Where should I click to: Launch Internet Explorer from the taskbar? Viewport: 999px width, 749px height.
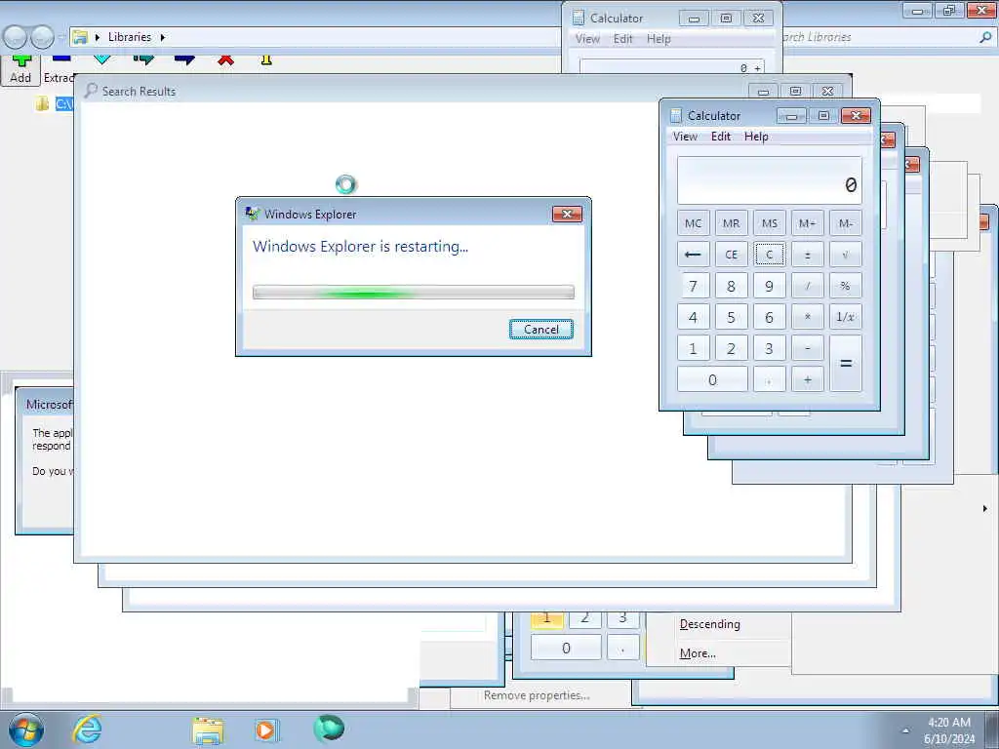coord(87,729)
